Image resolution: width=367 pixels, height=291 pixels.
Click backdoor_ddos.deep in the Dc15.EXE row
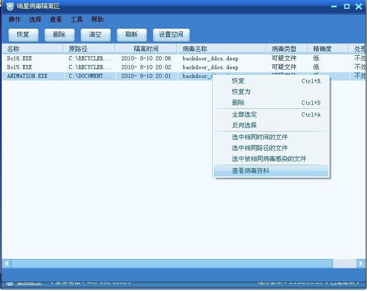tap(210, 67)
